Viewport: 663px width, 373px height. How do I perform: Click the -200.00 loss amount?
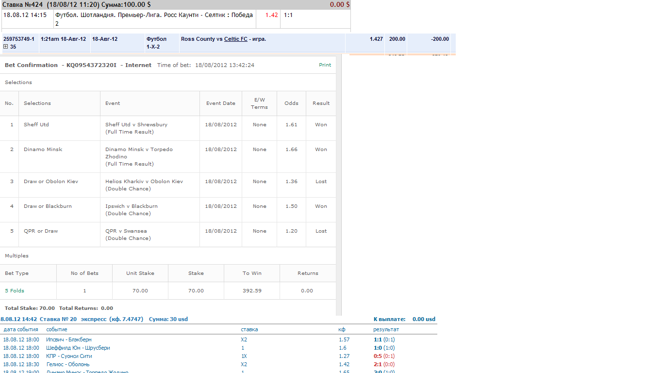(x=440, y=39)
